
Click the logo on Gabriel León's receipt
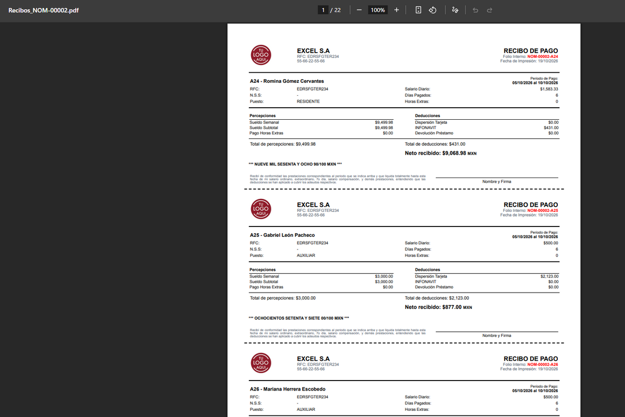tap(260, 209)
